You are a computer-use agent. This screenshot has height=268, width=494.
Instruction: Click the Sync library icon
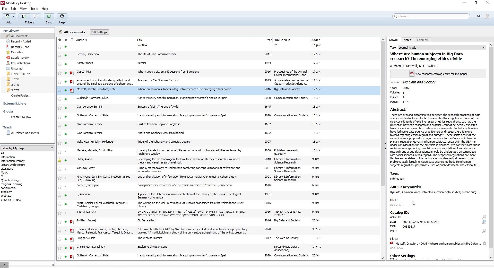49,16
